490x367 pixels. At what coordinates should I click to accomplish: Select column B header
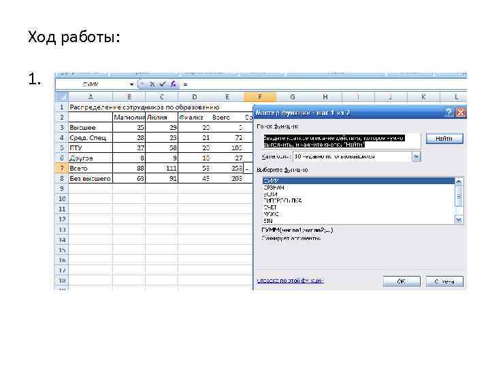(x=129, y=97)
